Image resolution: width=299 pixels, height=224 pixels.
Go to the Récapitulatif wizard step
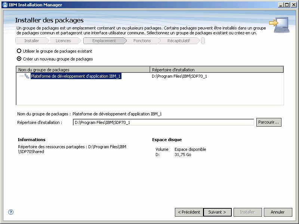pyautogui.click(x=179, y=41)
